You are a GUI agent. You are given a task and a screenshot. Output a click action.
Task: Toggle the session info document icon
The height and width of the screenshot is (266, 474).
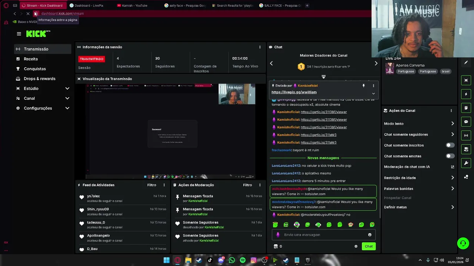click(466, 108)
